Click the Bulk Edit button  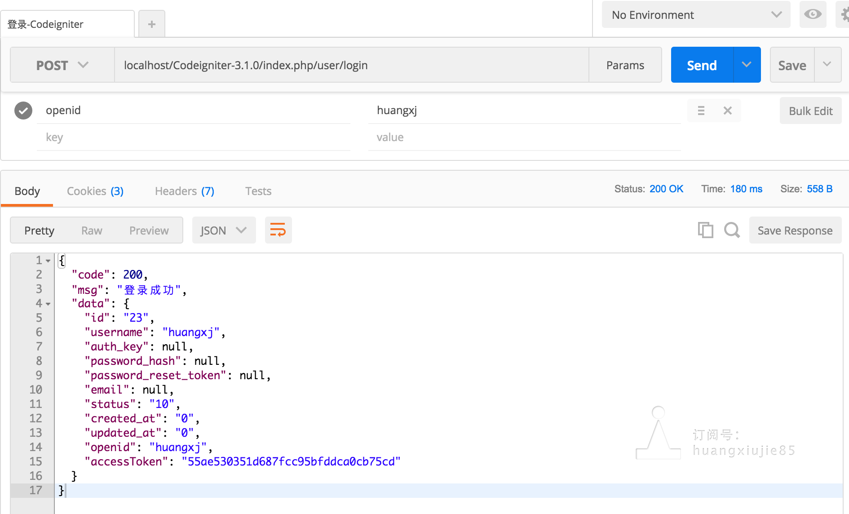point(810,111)
